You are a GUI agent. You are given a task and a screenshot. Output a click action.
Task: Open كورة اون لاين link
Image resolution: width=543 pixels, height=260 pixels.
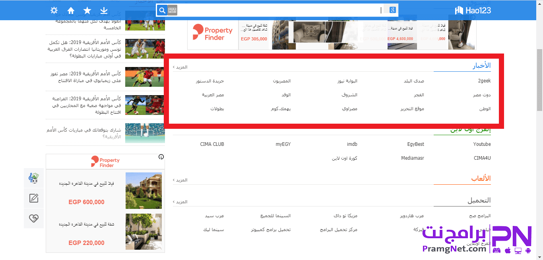[345, 158]
